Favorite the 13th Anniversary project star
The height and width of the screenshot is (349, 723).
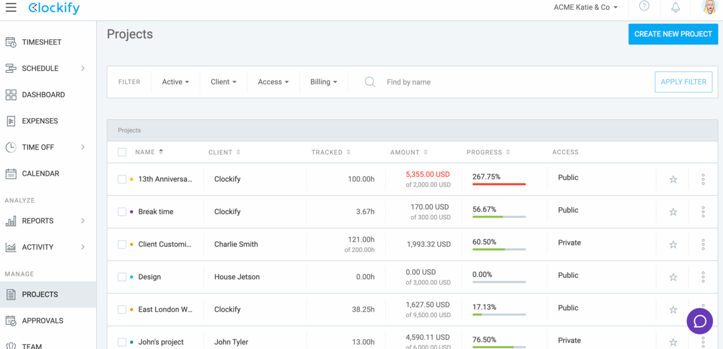click(674, 179)
